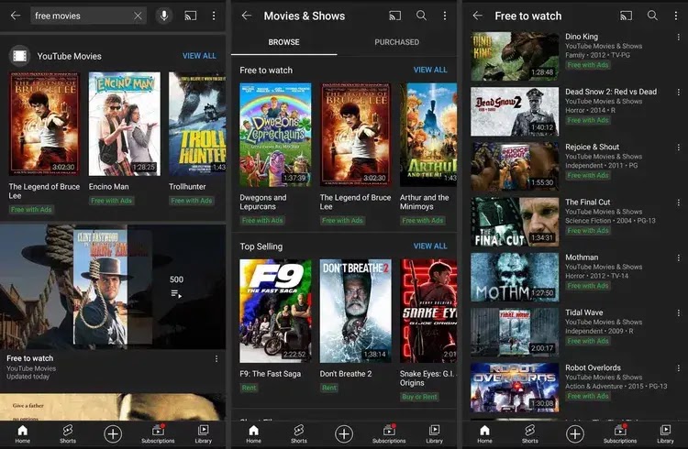This screenshot has height=449, width=688.
Task: Go back from Movies & Shows screen
Action: [x=247, y=16]
